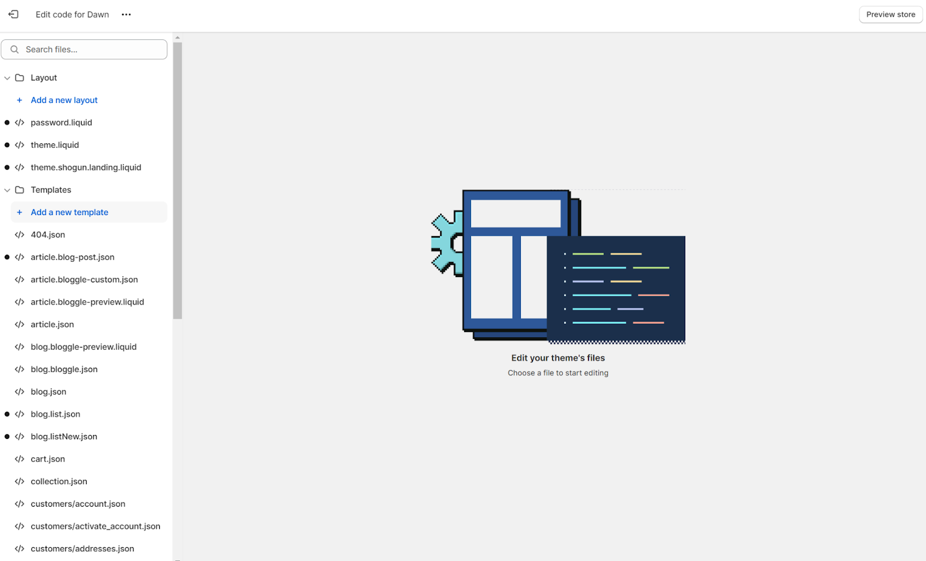Click the search magnifier icon
This screenshot has height=561, width=926.
(14, 50)
